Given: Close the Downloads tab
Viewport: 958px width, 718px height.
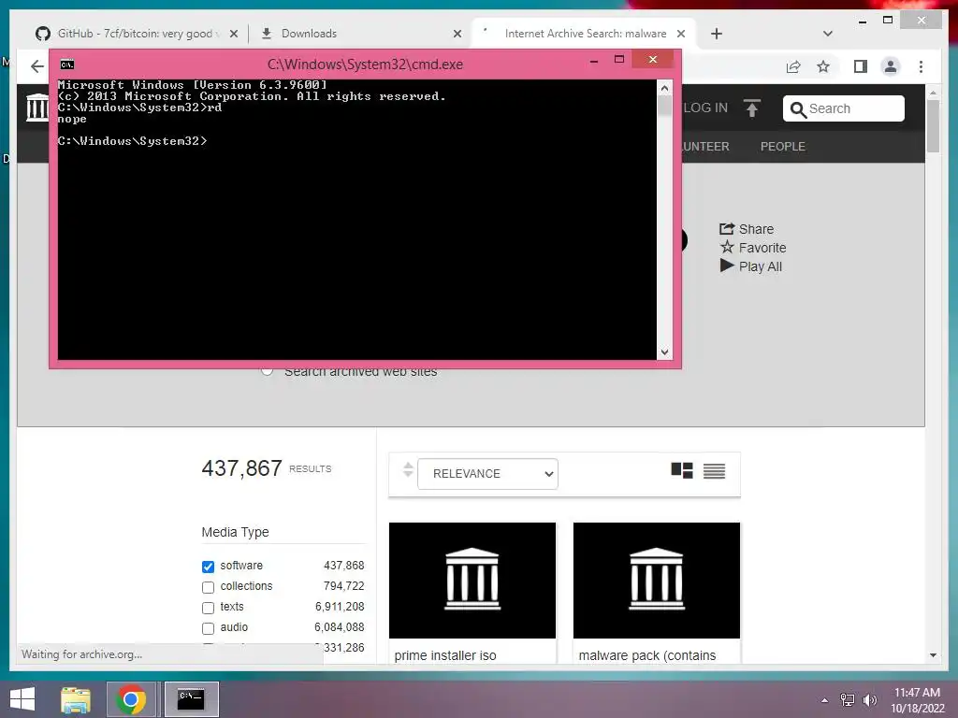Looking at the screenshot, I should (x=457, y=34).
